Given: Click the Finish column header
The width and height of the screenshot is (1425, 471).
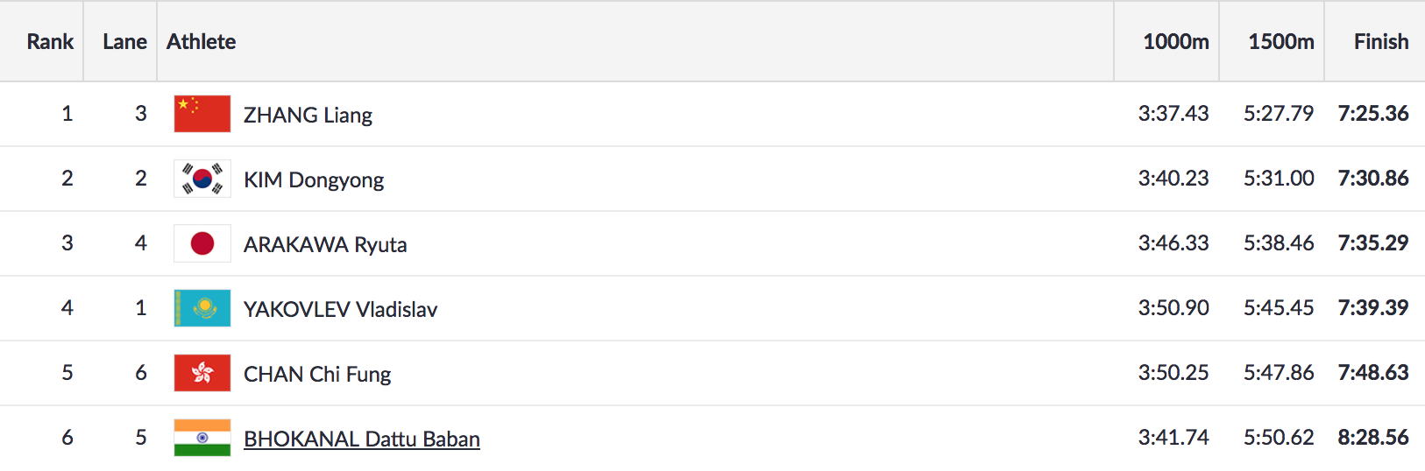Looking at the screenshot, I should [x=1380, y=41].
